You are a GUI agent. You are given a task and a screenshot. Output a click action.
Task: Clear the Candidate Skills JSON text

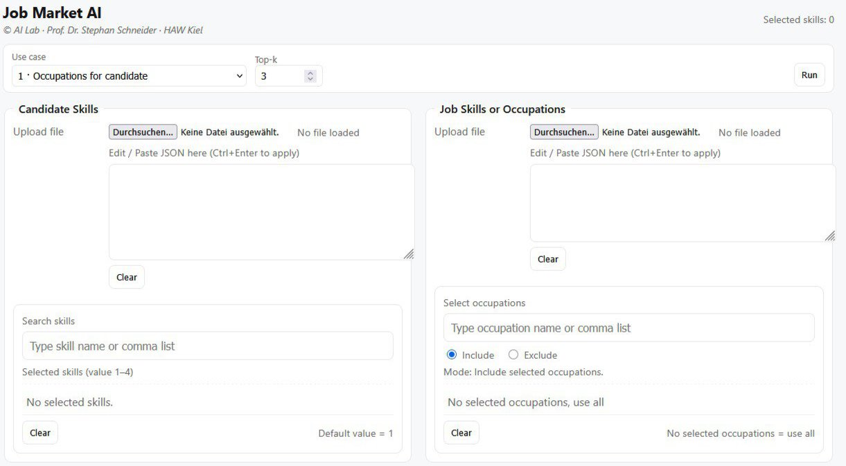[x=127, y=277]
